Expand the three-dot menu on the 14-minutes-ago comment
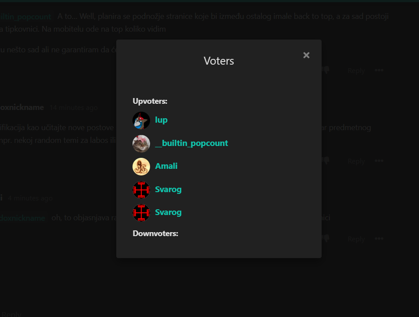This screenshot has height=317, width=419. pyautogui.click(x=379, y=160)
